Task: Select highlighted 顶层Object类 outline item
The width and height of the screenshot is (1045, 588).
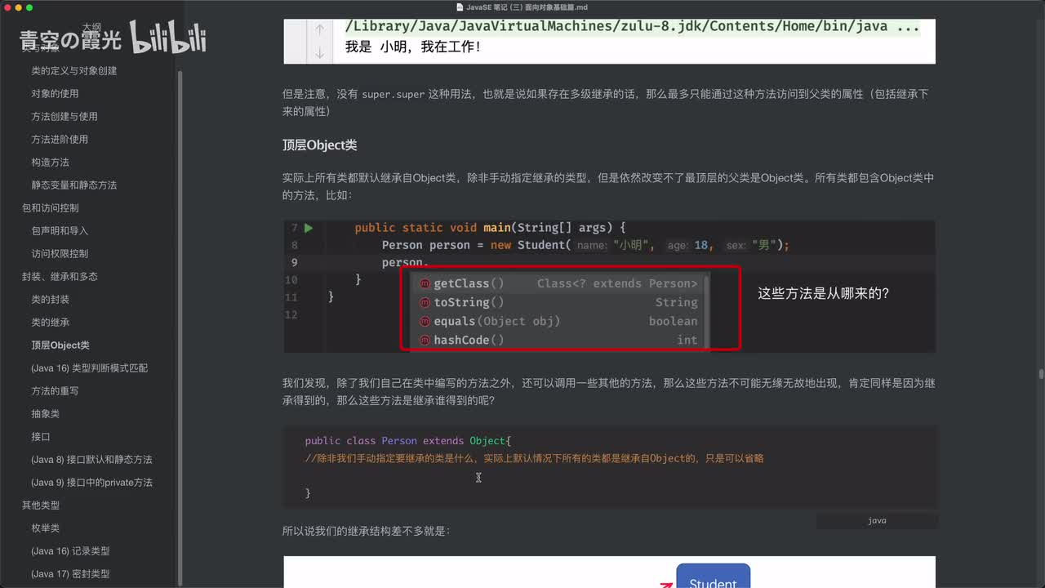Action: point(60,345)
